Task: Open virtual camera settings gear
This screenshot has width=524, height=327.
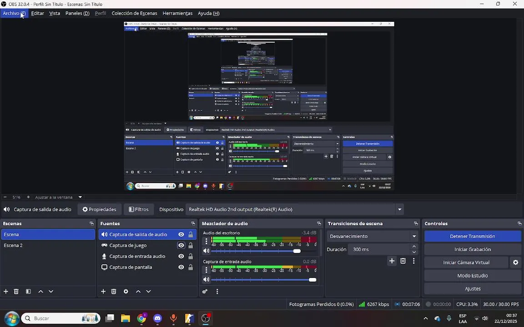Action: point(516,263)
